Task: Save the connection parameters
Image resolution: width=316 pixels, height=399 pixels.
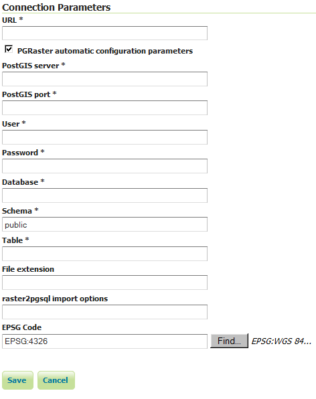Action: coord(17,380)
